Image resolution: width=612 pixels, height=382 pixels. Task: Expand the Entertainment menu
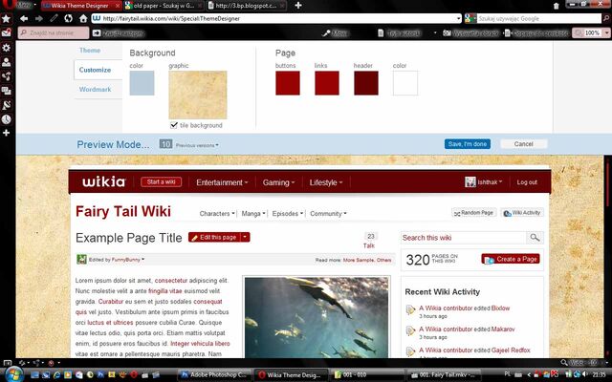click(x=222, y=182)
